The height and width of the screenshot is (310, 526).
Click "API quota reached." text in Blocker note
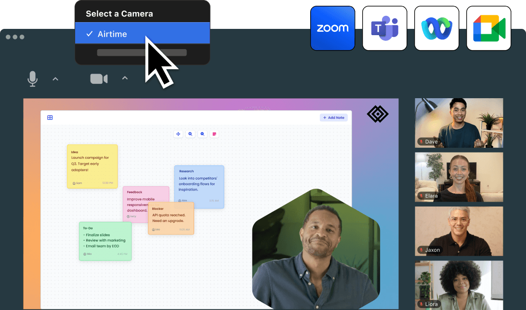click(x=169, y=215)
